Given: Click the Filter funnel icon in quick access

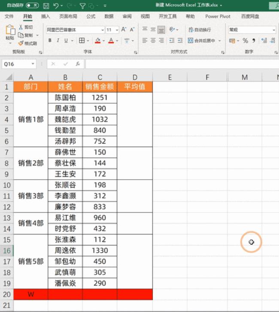Looking at the screenshot, I should tap(82, 6).
